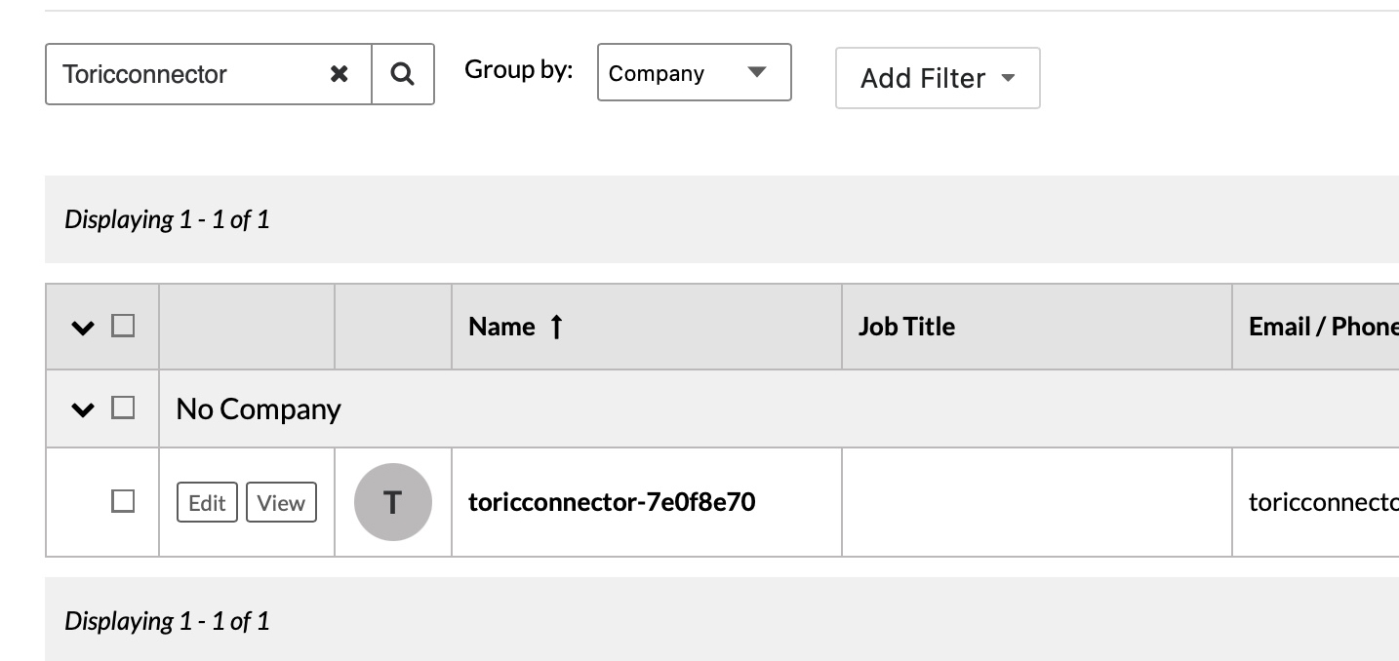Collapse all groups using header chevron
This screenshot has width=1399, height=661.
[x=83, y=328]
